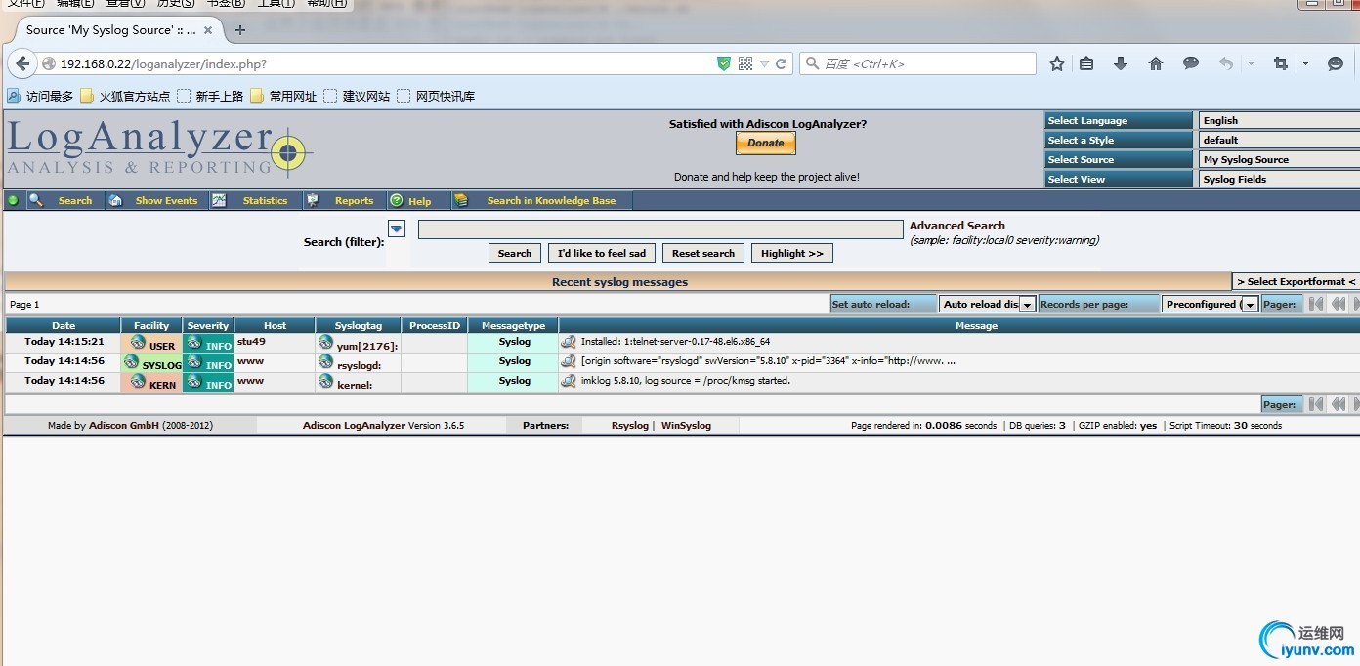Open Search in Knowledge Base
Image resolution: width=1360 pixels, height=666 pixels.
coord(551,201)
